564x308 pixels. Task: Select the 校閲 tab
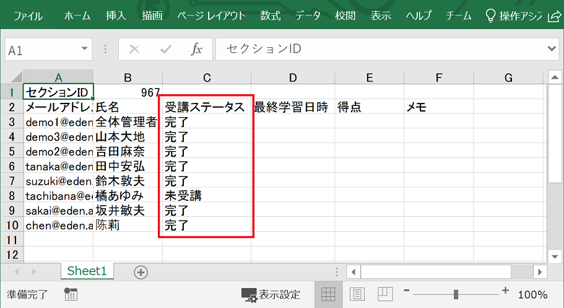pos(345,16)
